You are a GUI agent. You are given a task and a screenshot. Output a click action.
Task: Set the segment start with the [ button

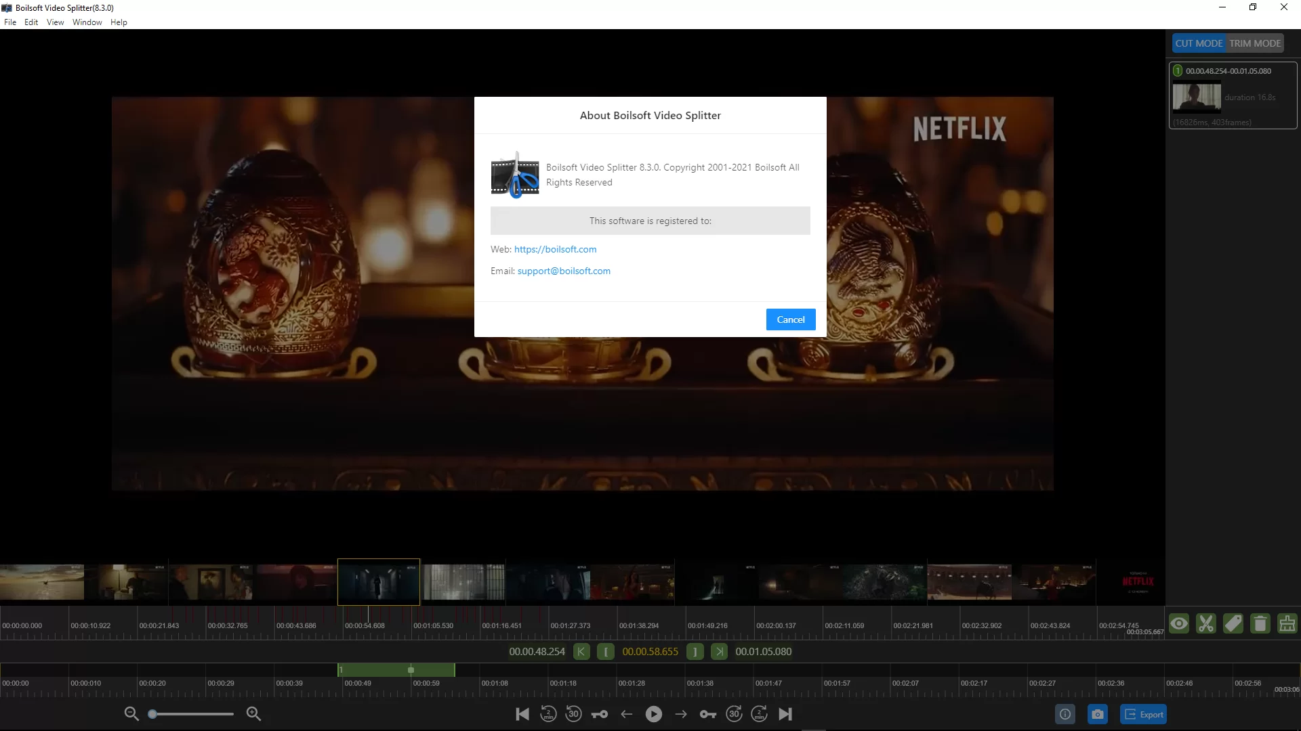606,651
